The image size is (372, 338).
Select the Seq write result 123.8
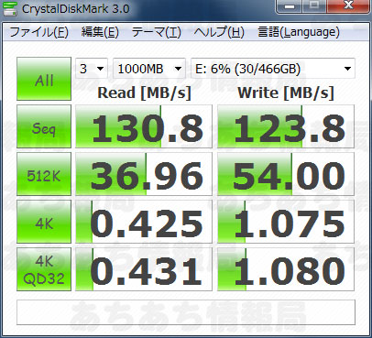(x=286, y=126)
